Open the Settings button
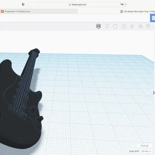This screenshot has width=155, height=155. coord(145,146)
